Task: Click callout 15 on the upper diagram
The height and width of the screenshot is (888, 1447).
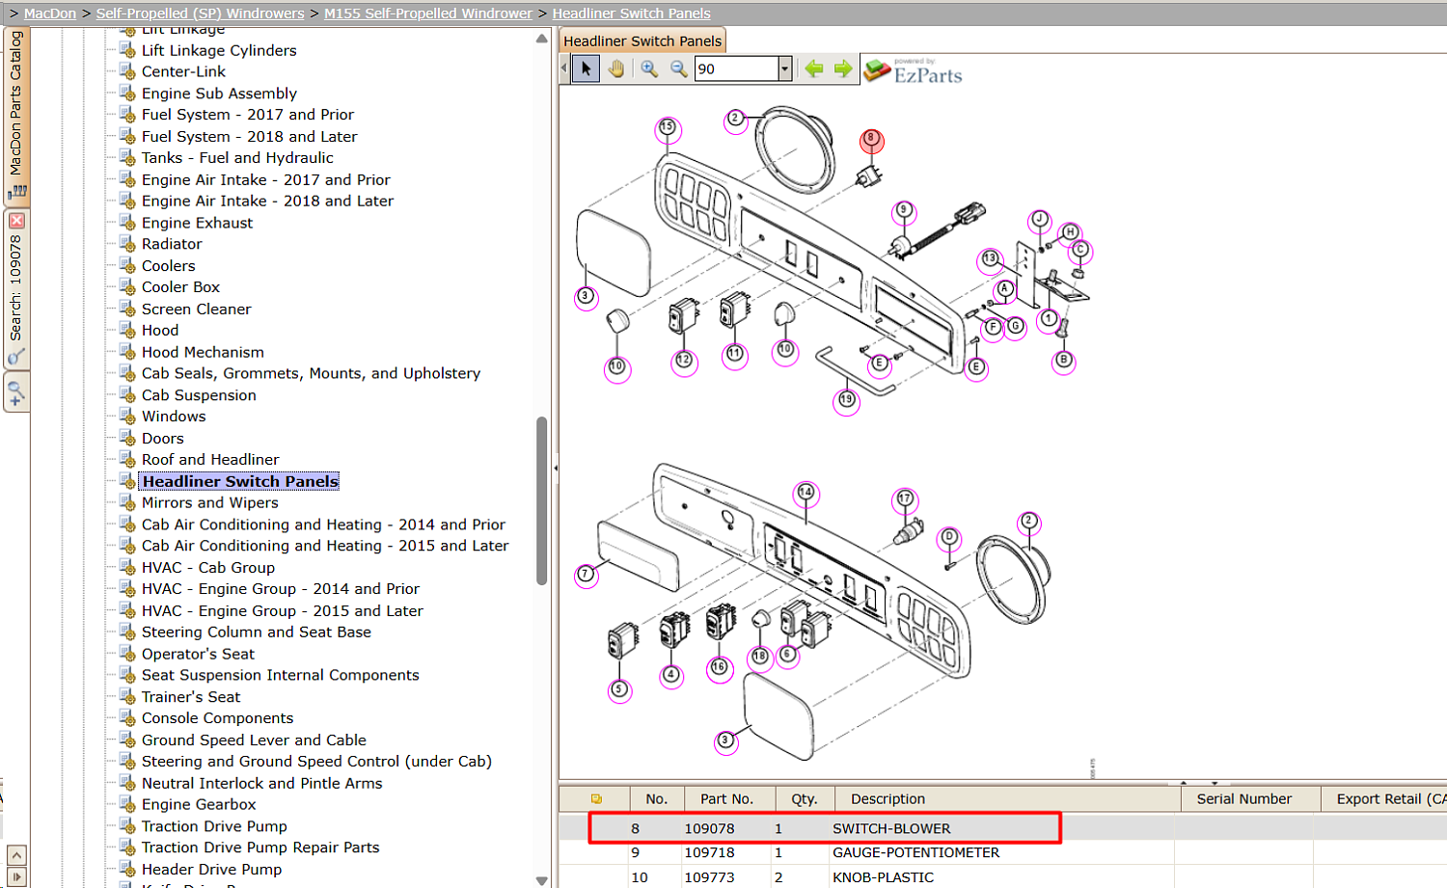Action: (x=668, y=128)
